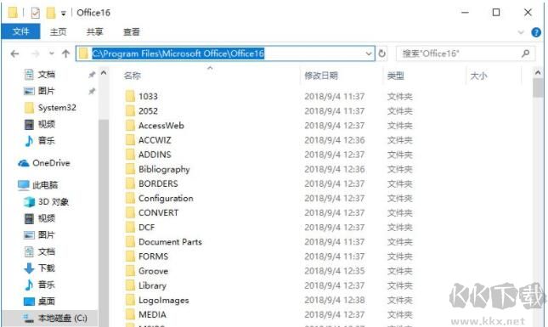
Task: Select 此电脑 in navigation pane
Action: (x=45, y=185)
